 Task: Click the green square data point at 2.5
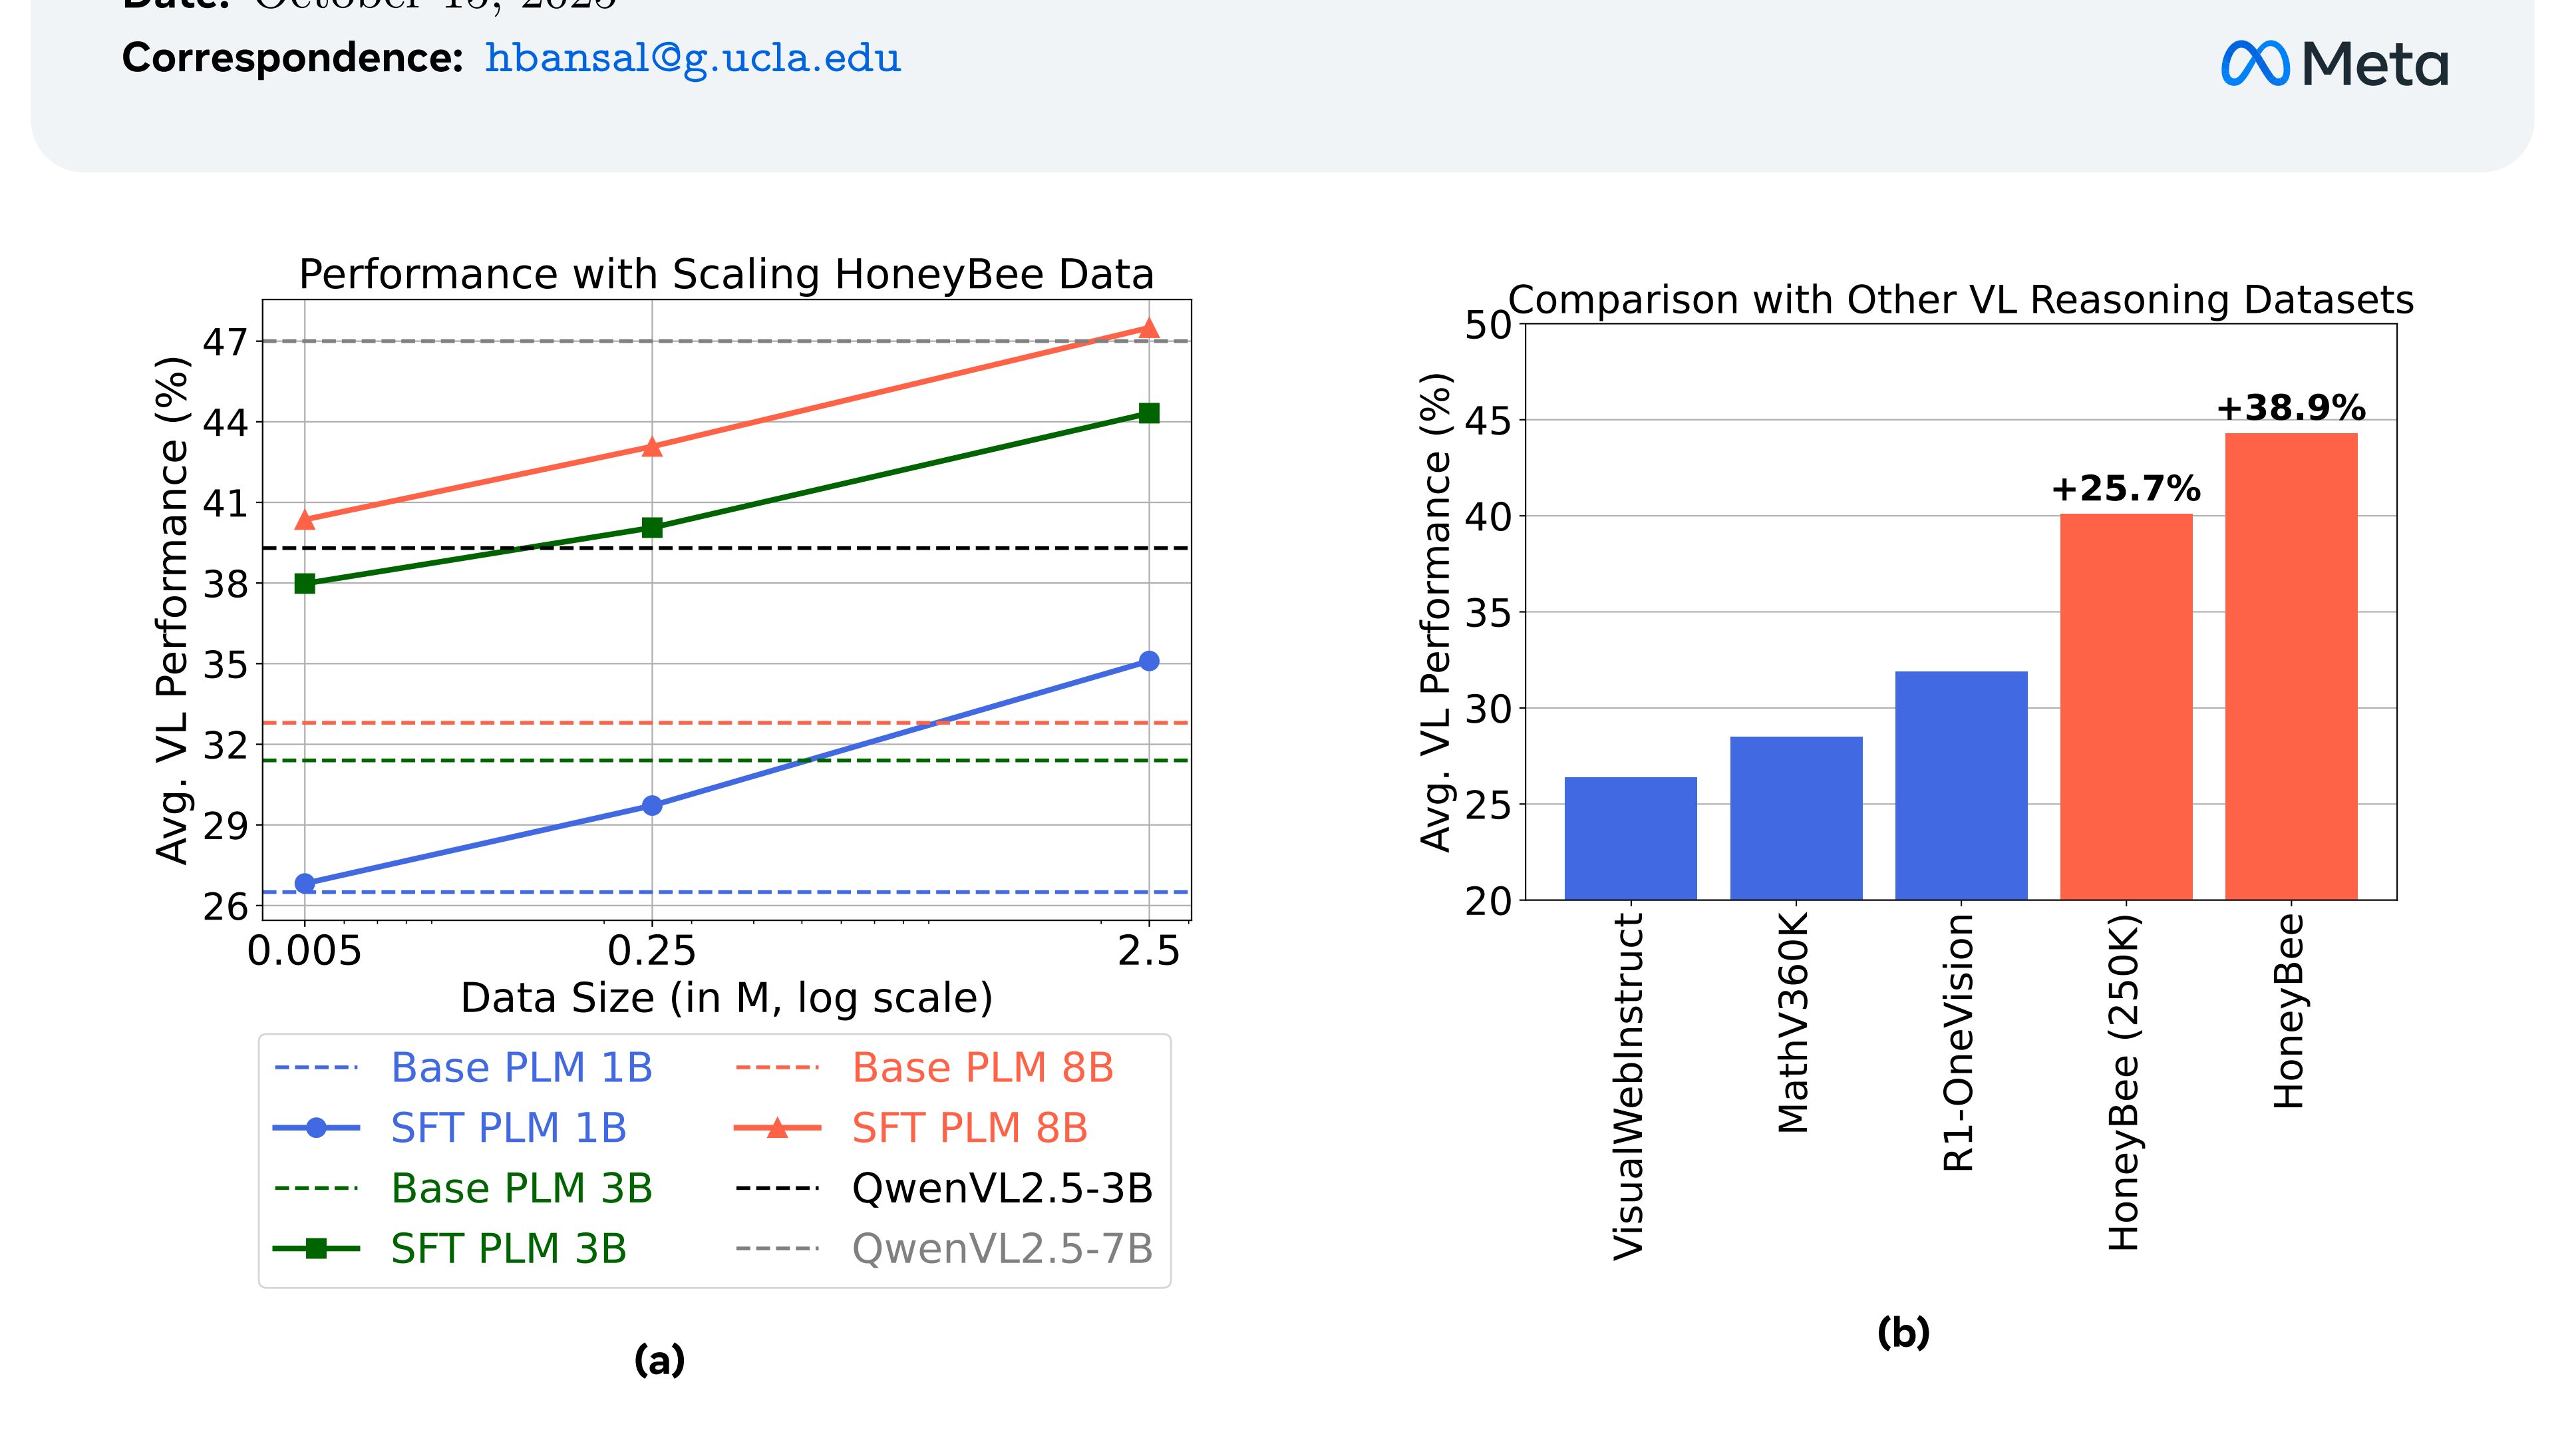(x=1149, y=413)
